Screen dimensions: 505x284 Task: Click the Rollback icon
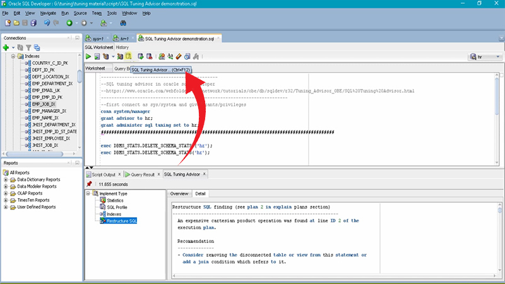tap(149, 57)
